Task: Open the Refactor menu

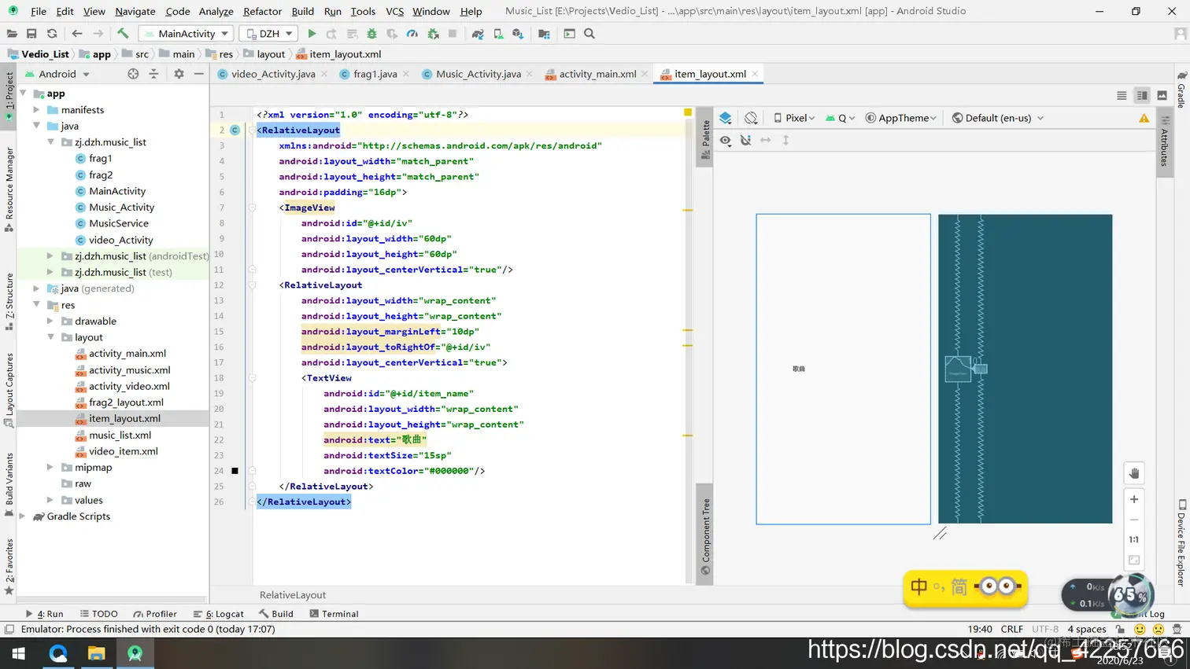Action: (x=262, y=11)
